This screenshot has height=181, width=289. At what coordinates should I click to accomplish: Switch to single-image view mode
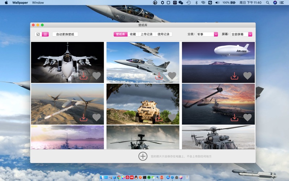click(38, 34)
